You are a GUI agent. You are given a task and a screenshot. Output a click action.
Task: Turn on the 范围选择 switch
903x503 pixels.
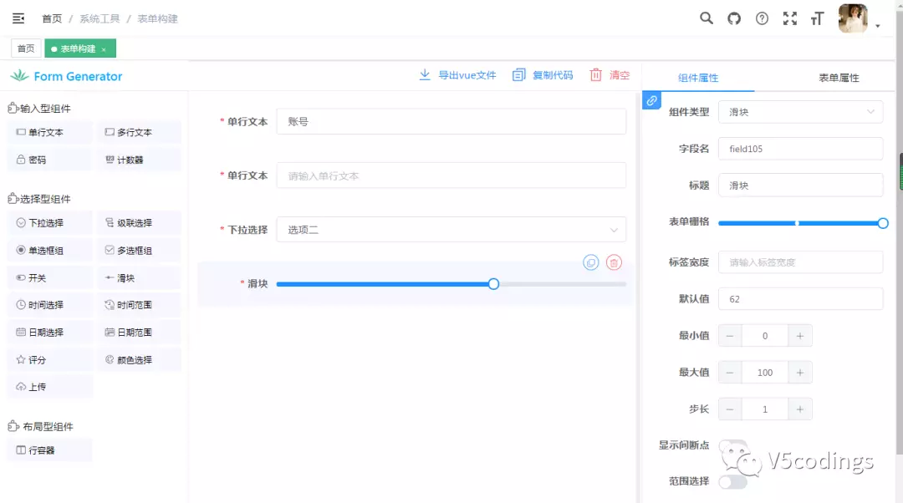[733, 481]
